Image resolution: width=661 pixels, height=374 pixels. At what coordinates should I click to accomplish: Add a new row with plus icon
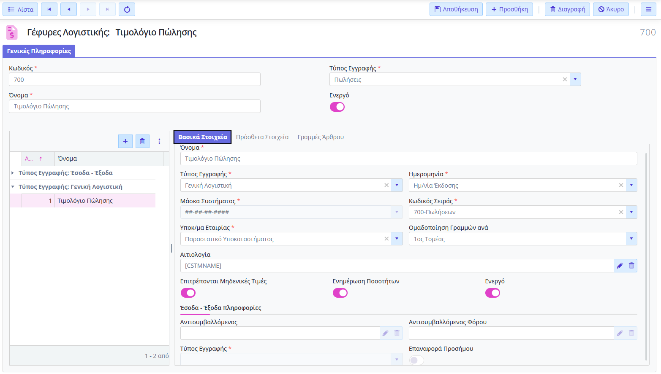click(125, 141)
